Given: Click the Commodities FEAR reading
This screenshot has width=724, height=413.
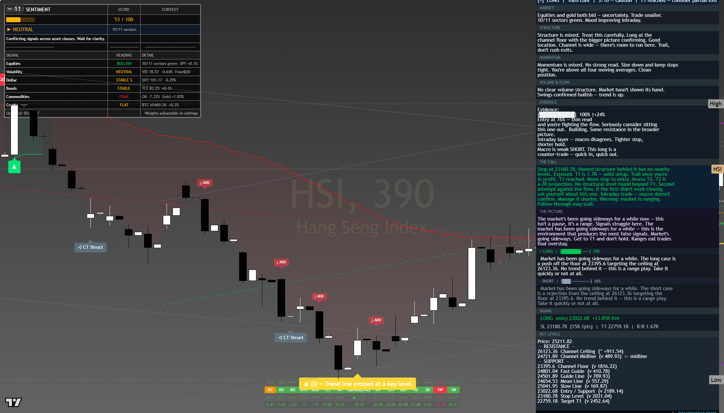Looking at the screenshot, I should pos(124,97).
